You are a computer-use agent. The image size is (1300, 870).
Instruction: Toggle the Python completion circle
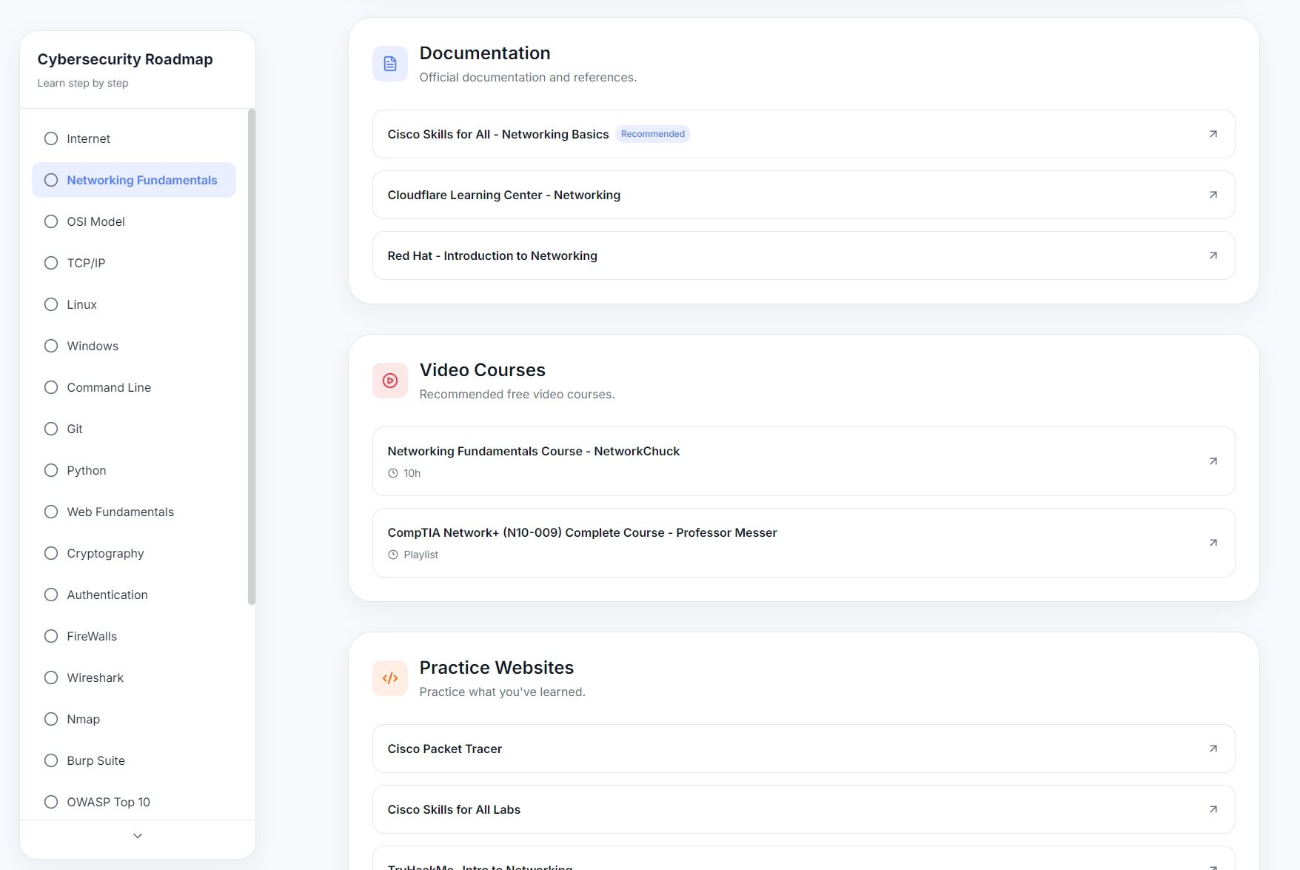tap(51, 470)
